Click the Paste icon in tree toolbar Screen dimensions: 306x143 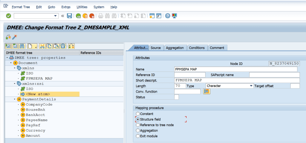[56, 46]
